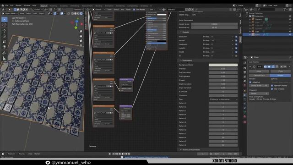293x165 pixels.
Task: Collapse the Outputs section
Action: pos(181,32)
